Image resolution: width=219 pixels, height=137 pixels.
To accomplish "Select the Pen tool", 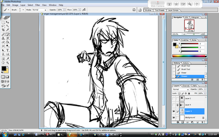I will point(3,54).
